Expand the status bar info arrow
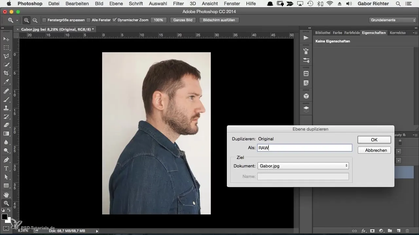 click(97, 231)
